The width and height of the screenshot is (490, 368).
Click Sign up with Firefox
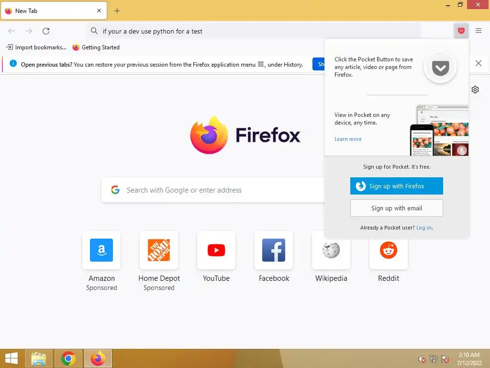click(x=396, y=186)
